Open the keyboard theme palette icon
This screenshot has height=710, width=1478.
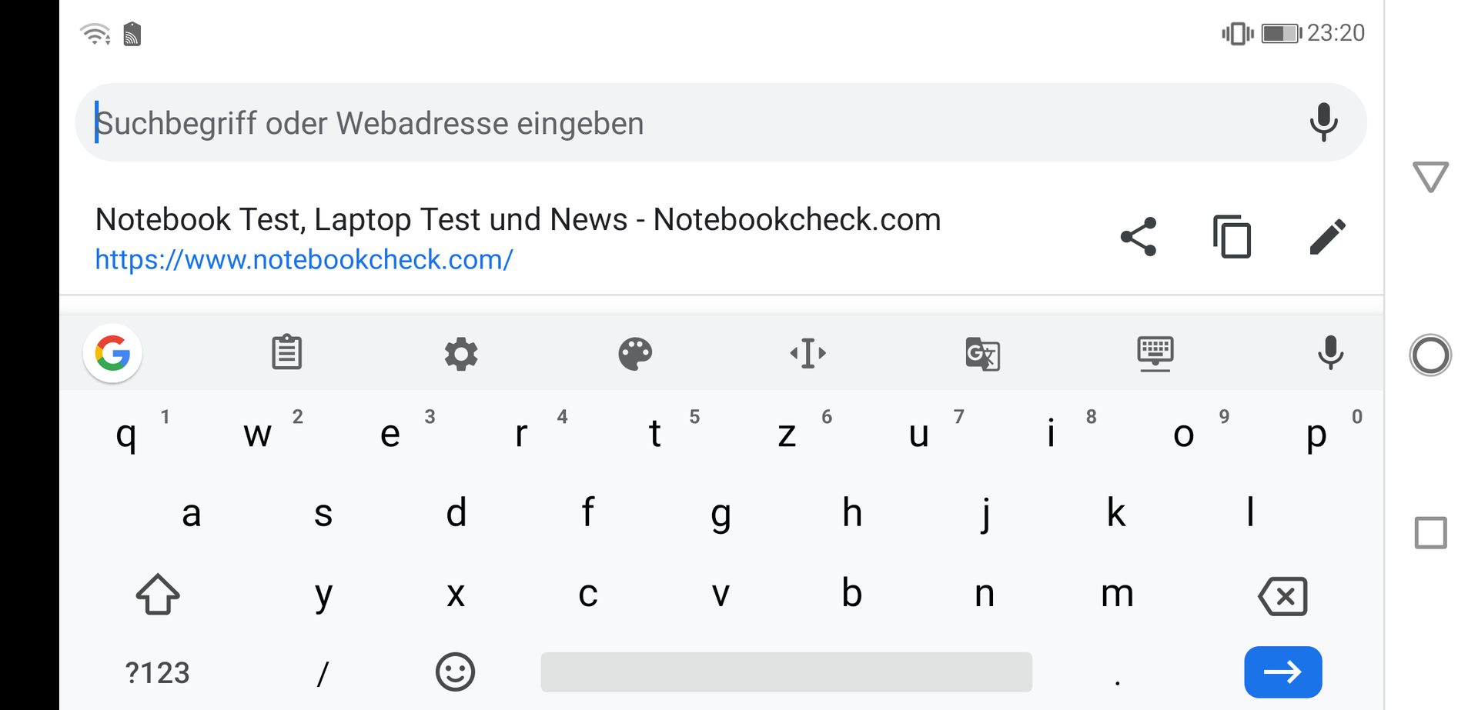point(635,354)
